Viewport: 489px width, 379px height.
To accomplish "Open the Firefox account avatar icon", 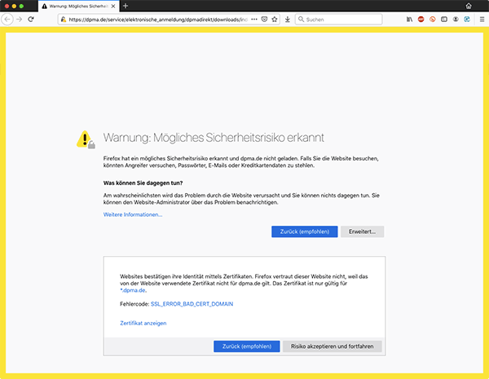I will pyautogui.click(x=456, y=20).
